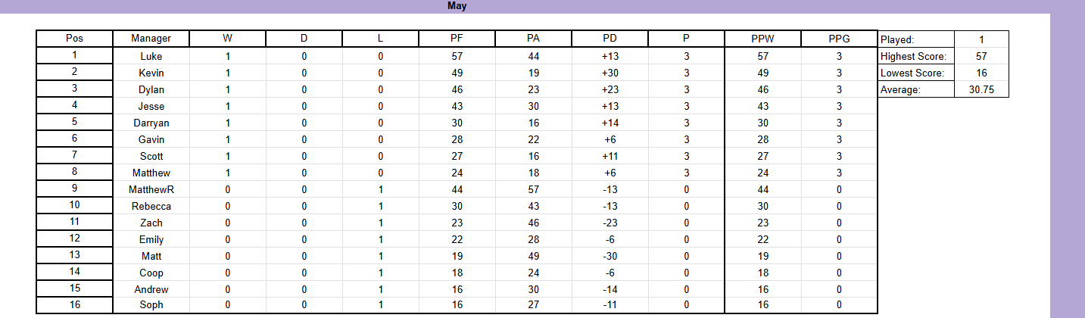
Task: Click the Average value 30.75
Action: pos(981,89)
